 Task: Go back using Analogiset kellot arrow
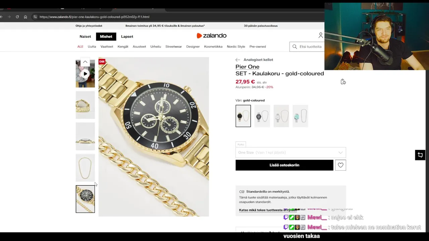click(x=238, y=60)
